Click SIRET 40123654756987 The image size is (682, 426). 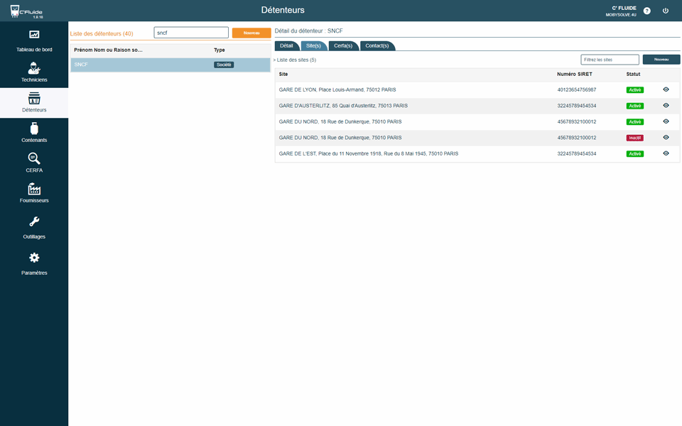[x=577, y=90]
